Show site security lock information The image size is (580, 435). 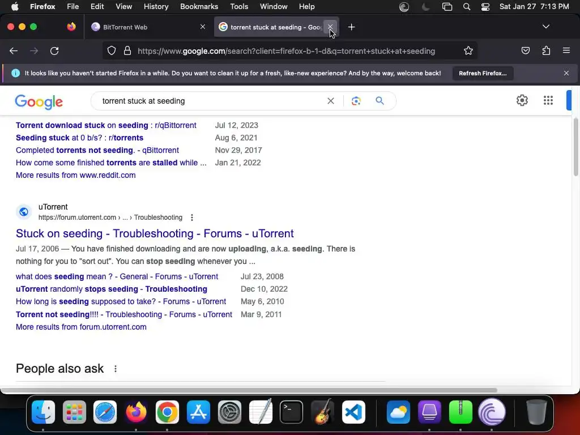coord(127,50)
